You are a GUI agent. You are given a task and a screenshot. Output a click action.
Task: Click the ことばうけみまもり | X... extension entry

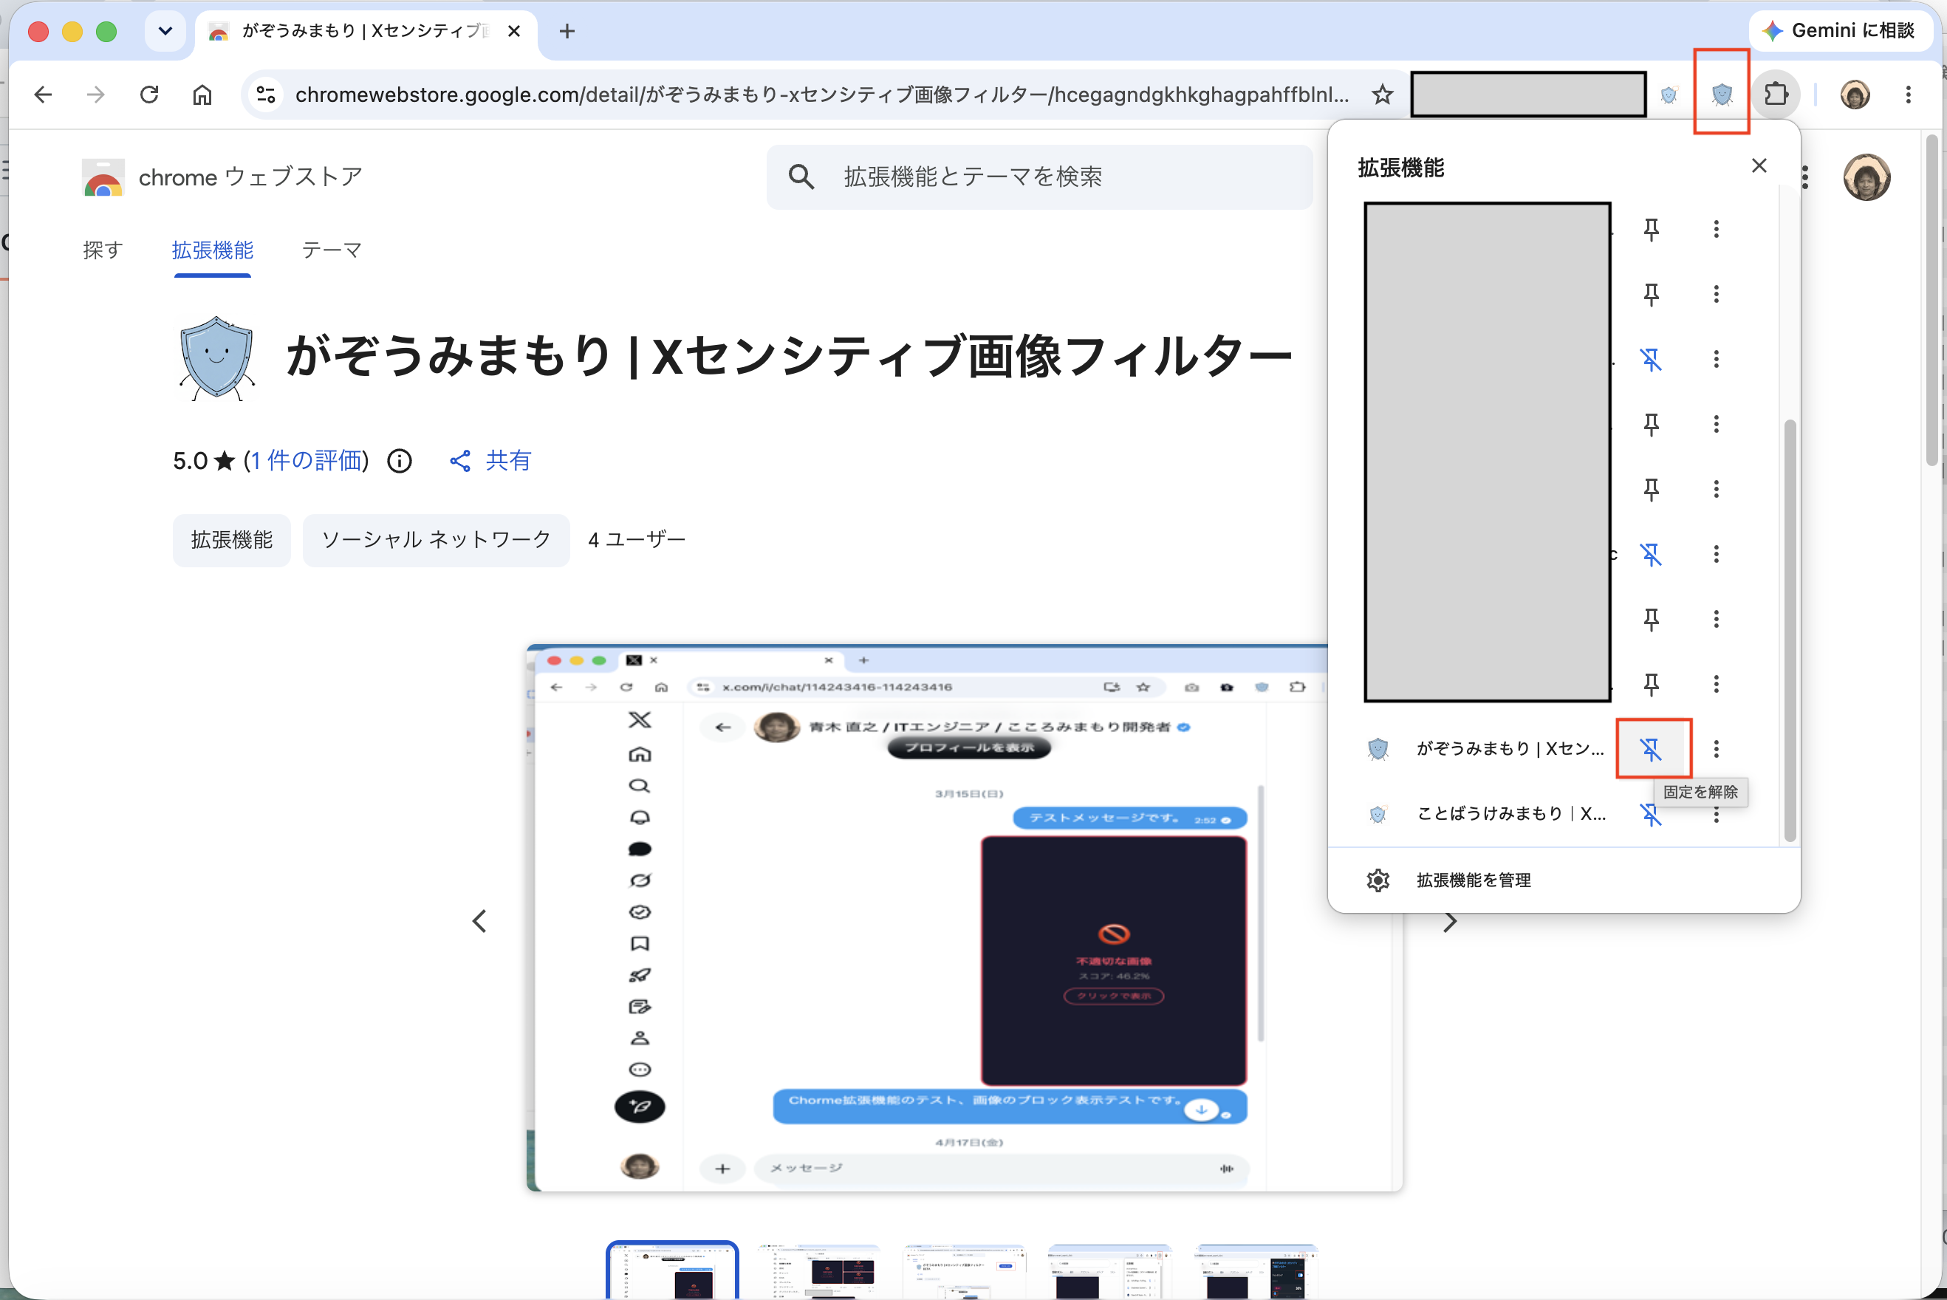(x=1486, y=814)
